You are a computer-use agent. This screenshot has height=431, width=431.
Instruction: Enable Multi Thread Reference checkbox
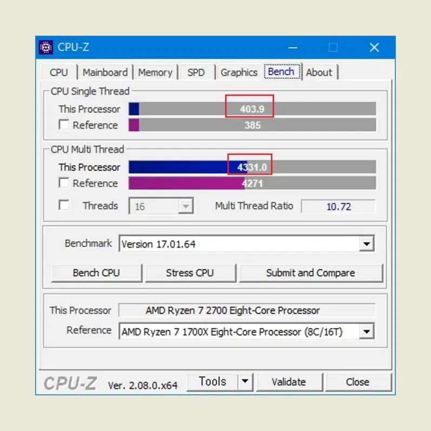(64, 183)
